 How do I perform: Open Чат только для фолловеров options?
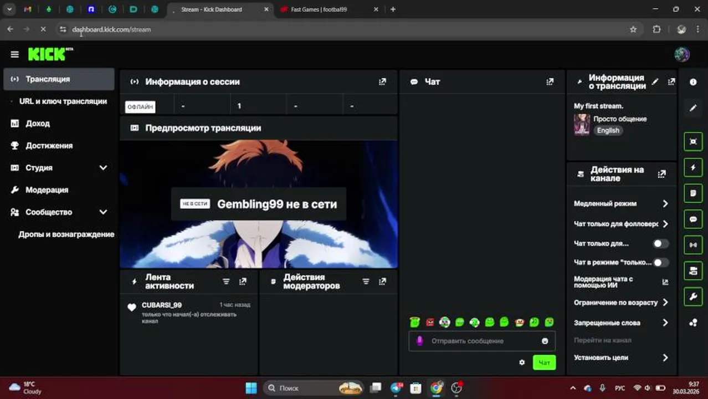click(x=621, y=224)
